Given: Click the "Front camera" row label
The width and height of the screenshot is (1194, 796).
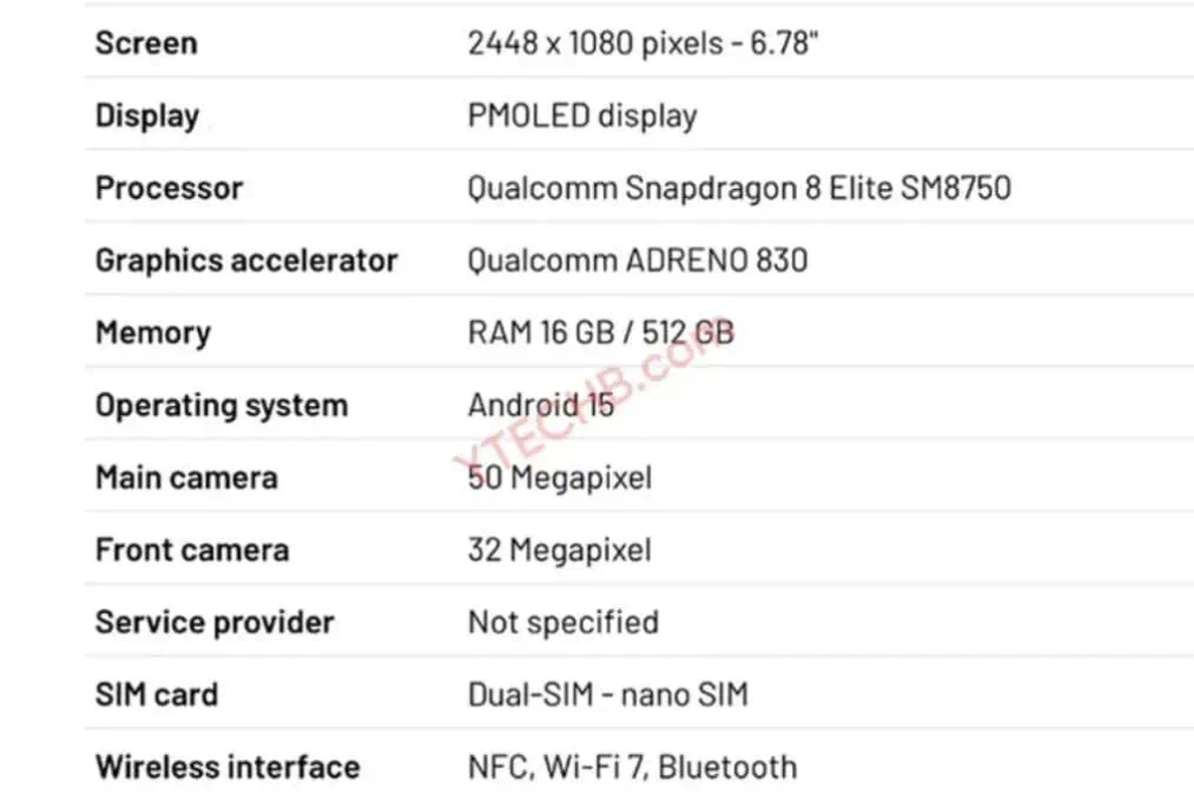Looking at the screenshot, I should tap(192, 550).
